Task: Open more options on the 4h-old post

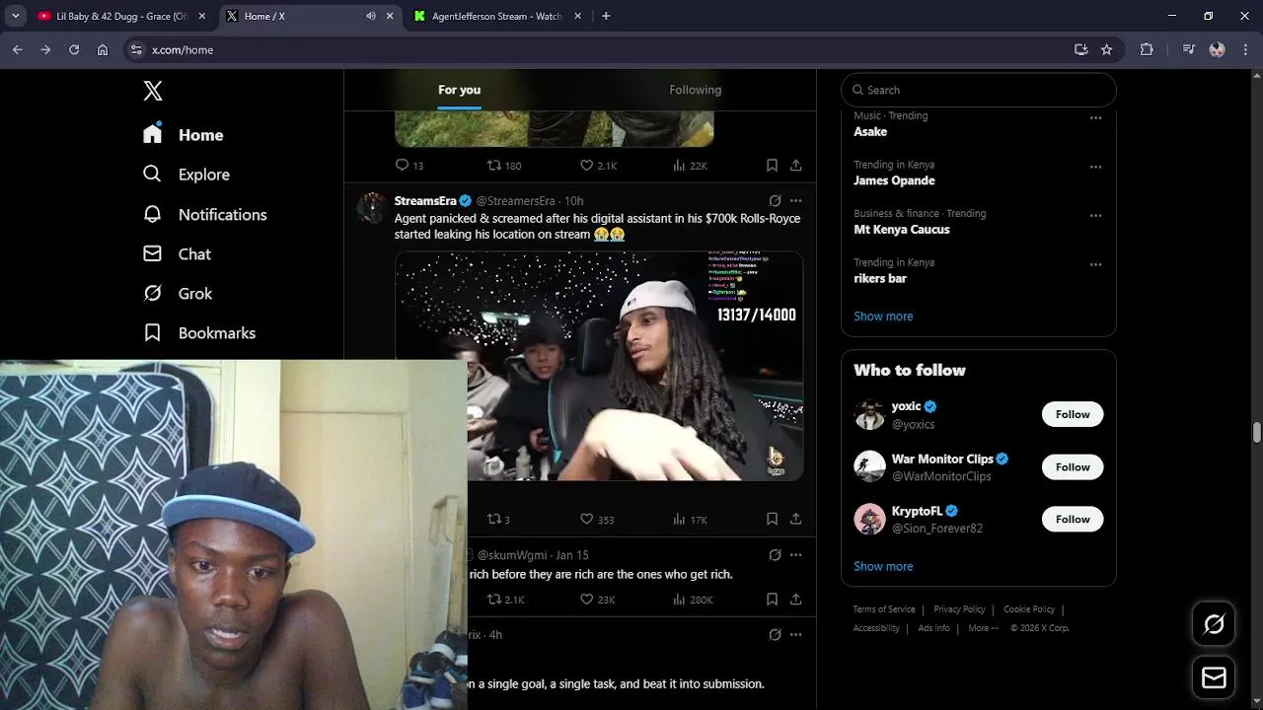Action: (x=795, y=635)
